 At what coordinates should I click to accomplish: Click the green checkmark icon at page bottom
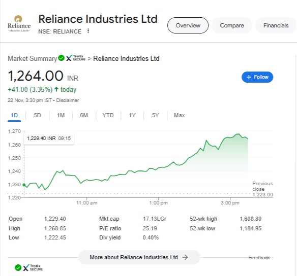pyautogui.click(x=18, y=267)
